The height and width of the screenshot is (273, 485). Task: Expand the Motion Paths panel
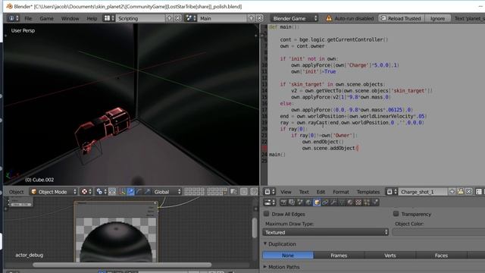coord(265,266)
